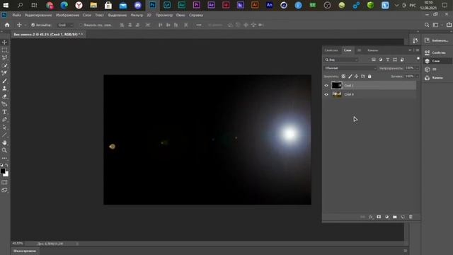Select the Hand tool

tap(4, 142)
